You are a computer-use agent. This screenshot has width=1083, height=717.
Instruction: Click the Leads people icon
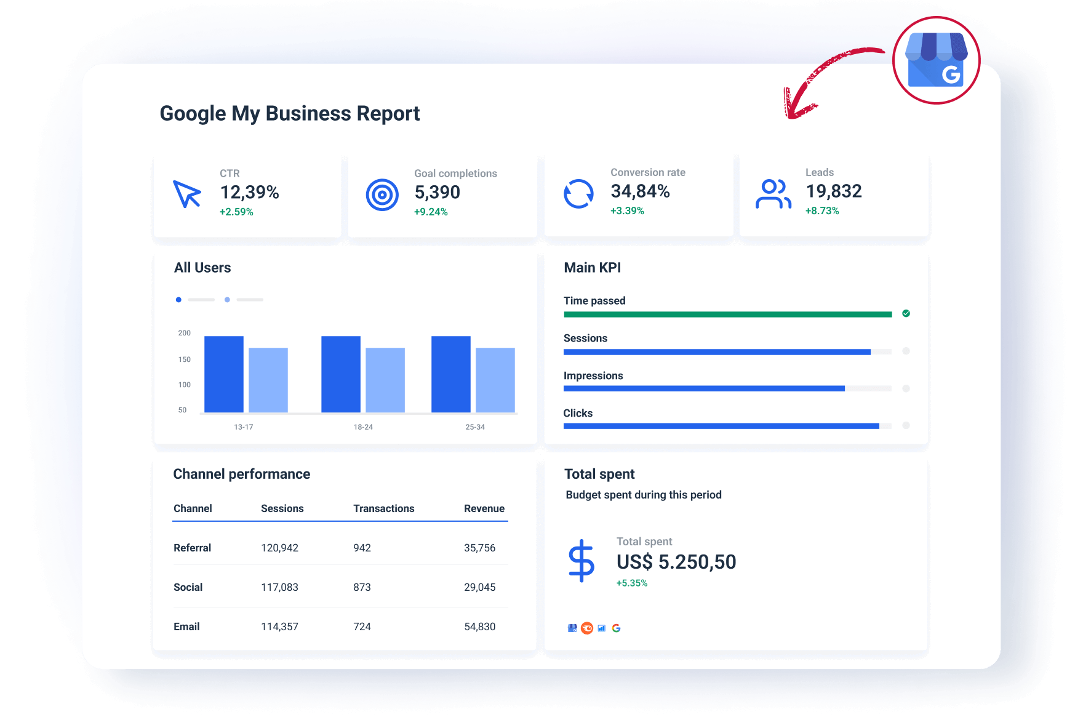[774, 193]
